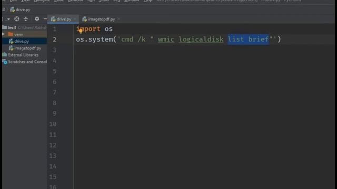Screen dimensions: 337x189
Task: Select the lec3 project root
Action: (25, 27)
